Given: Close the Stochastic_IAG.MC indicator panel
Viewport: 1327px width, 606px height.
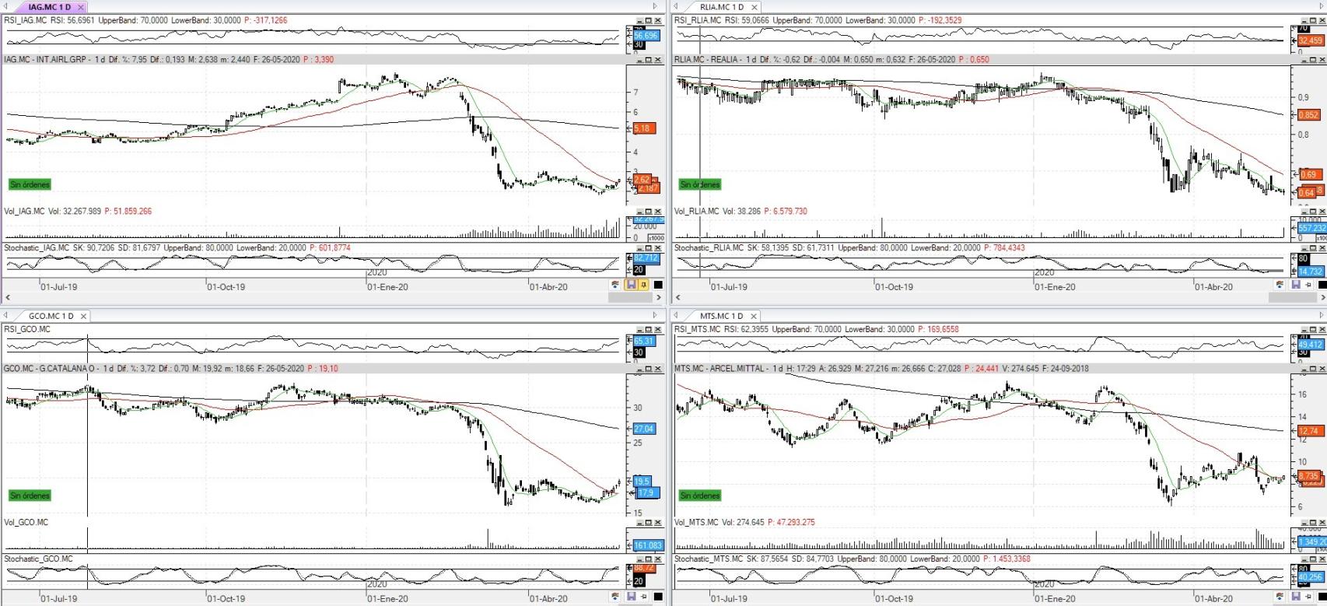Looking at the screenshot, I should tap(658, 247).
